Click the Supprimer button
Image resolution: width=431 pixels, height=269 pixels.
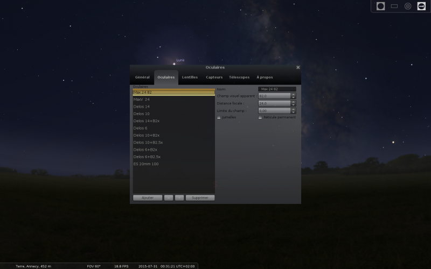point(200,197)
